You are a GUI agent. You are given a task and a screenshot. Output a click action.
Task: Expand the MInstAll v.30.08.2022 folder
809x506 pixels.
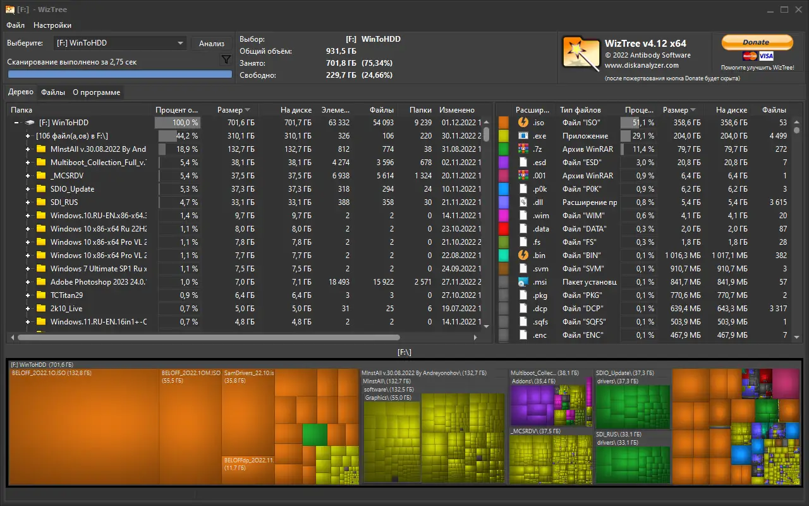tap(28, 149)
